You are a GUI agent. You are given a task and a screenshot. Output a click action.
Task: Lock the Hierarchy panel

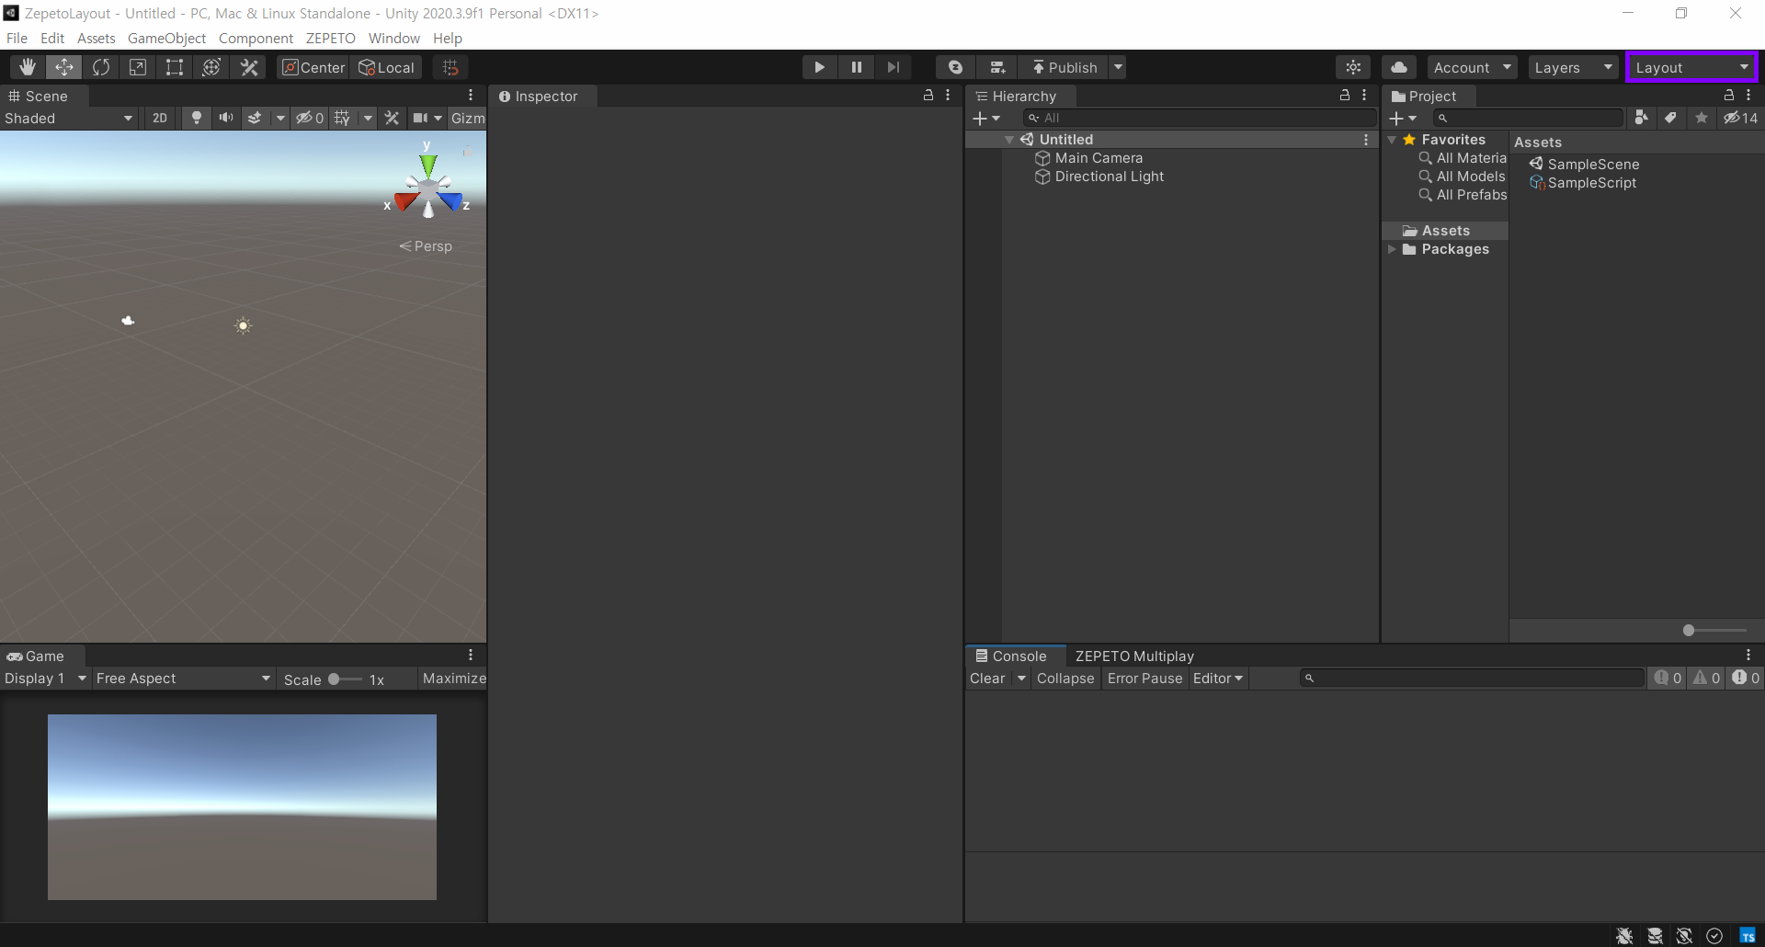click(x=1345, y=96)
